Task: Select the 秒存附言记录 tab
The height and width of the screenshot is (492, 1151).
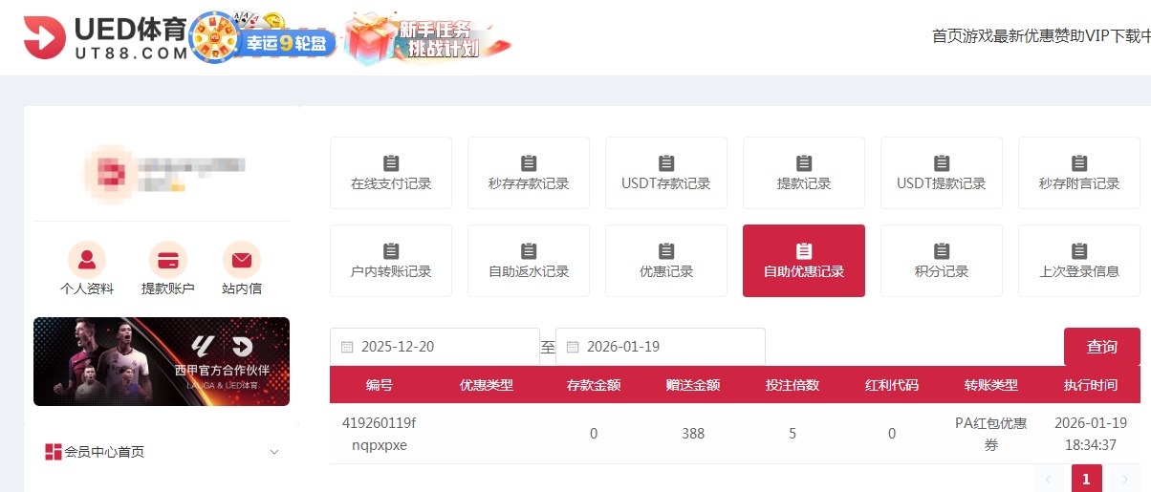Action: [x=1079, y=173]
